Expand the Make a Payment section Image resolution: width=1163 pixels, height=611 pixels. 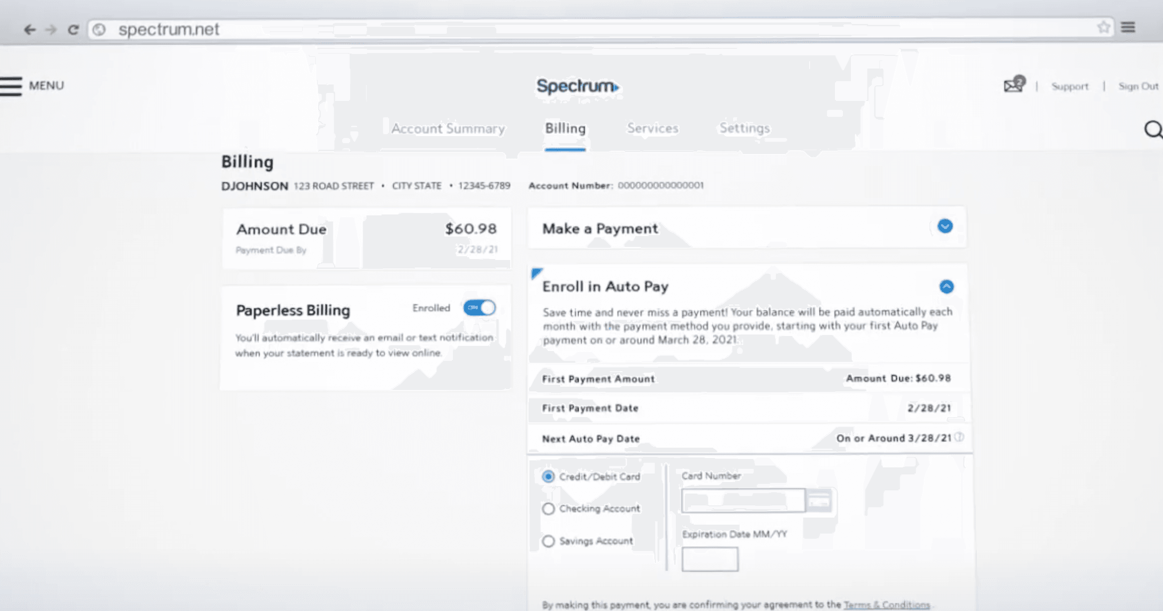pyautogui.click(x=945, y=226)
